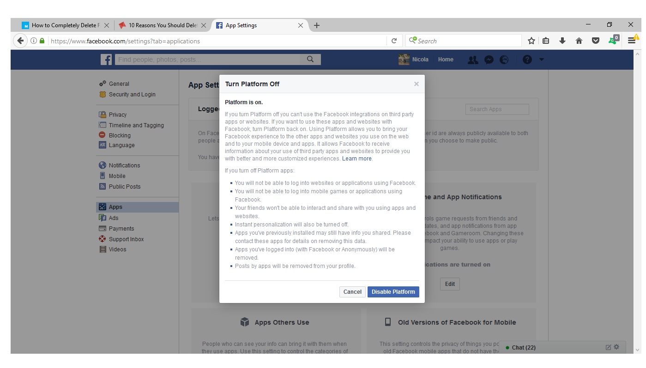Click the Find people, photos, posts field
Screen dimensions: 646x368
pyautogui.click(x=207, y=59)
